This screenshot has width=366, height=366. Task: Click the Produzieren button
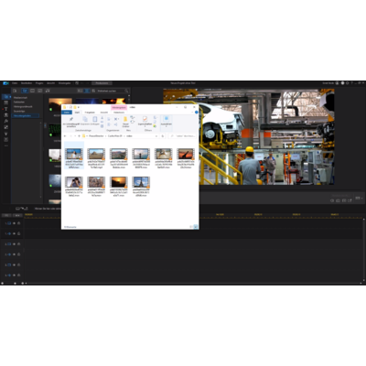[x=102, y=83]
